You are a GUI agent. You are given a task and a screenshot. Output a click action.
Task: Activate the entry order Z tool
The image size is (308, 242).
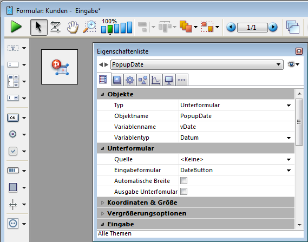[55, 27]
